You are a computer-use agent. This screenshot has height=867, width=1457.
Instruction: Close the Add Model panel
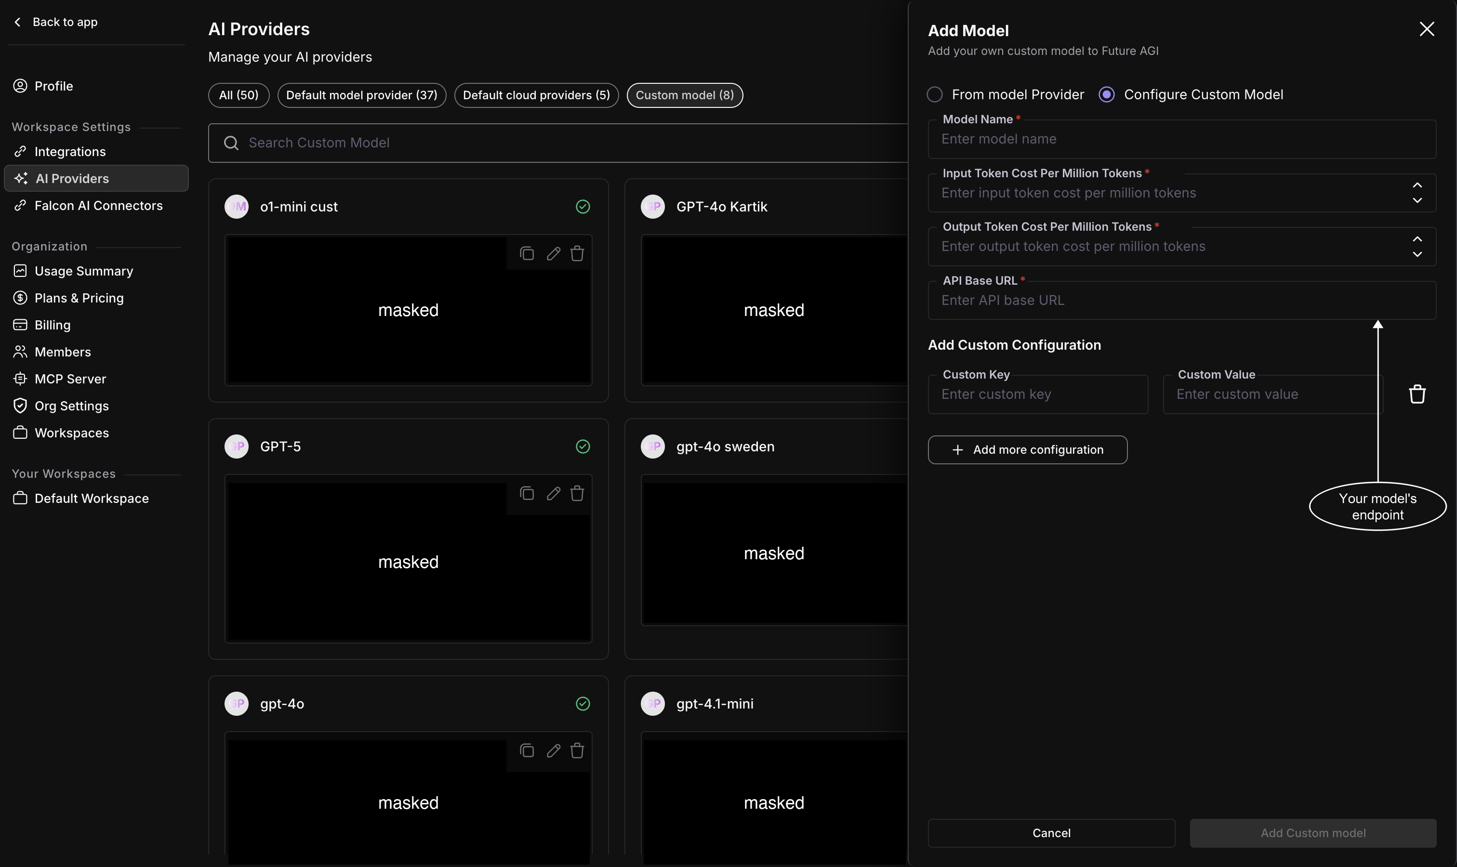(1427, 28)
